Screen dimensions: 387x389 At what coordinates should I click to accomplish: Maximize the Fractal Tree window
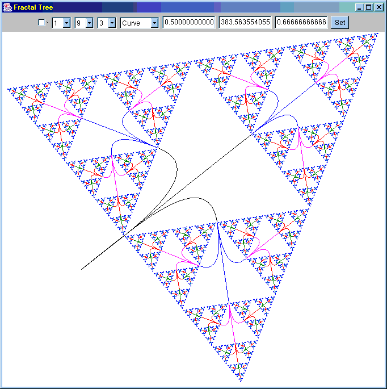pyautogui.click(x=369, y=7)
